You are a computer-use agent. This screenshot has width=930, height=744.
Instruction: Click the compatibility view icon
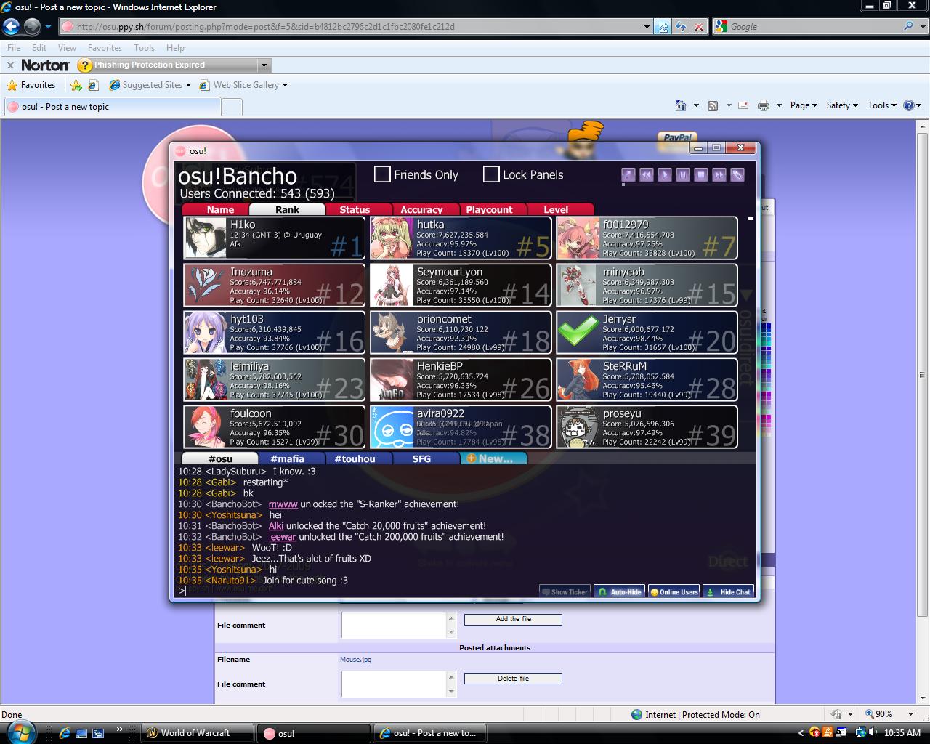point(663,27)
